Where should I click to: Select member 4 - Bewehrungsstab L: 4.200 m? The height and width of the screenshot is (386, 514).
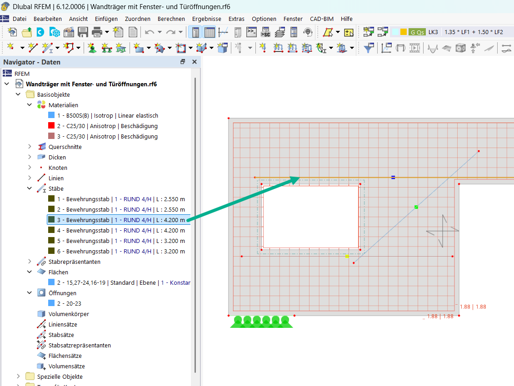[x=121, y=230]
